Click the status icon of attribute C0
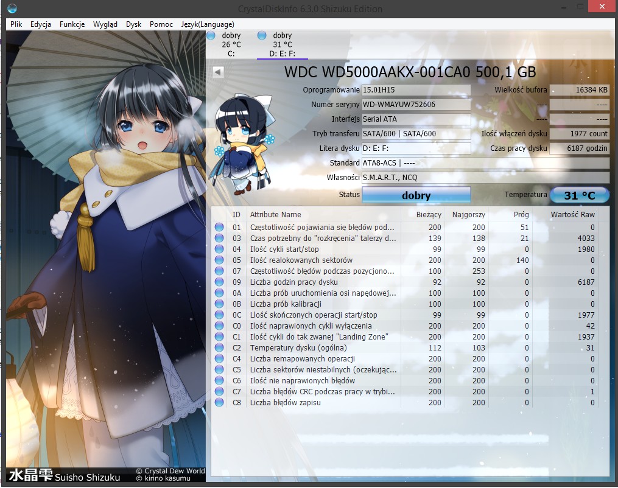 [x=219, y=326]
